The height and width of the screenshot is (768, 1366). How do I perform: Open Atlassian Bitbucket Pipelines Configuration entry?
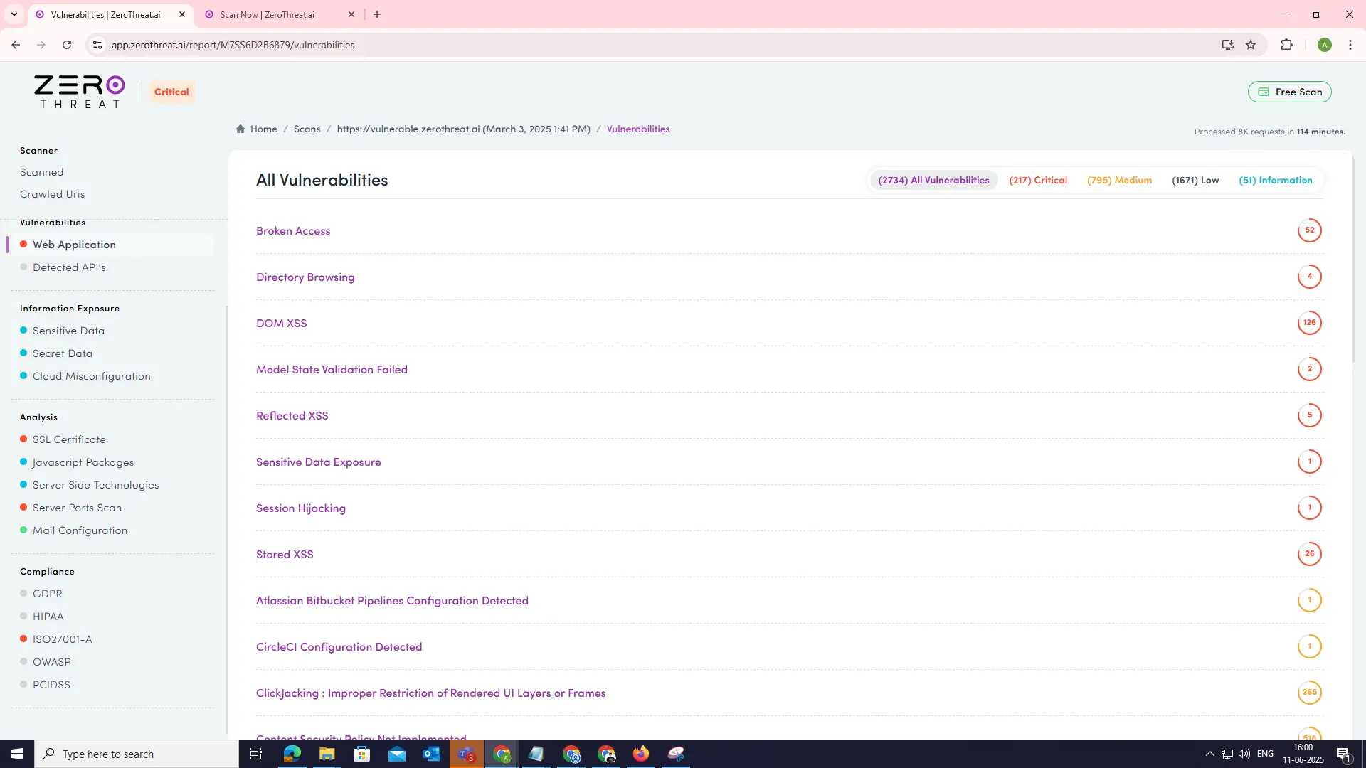[x=392, y=600]
